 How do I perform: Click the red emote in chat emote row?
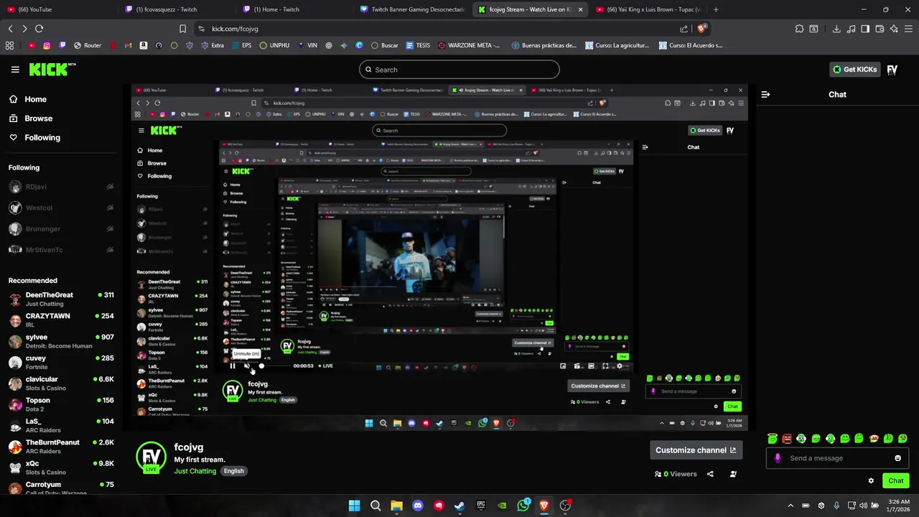coord(787,438)
